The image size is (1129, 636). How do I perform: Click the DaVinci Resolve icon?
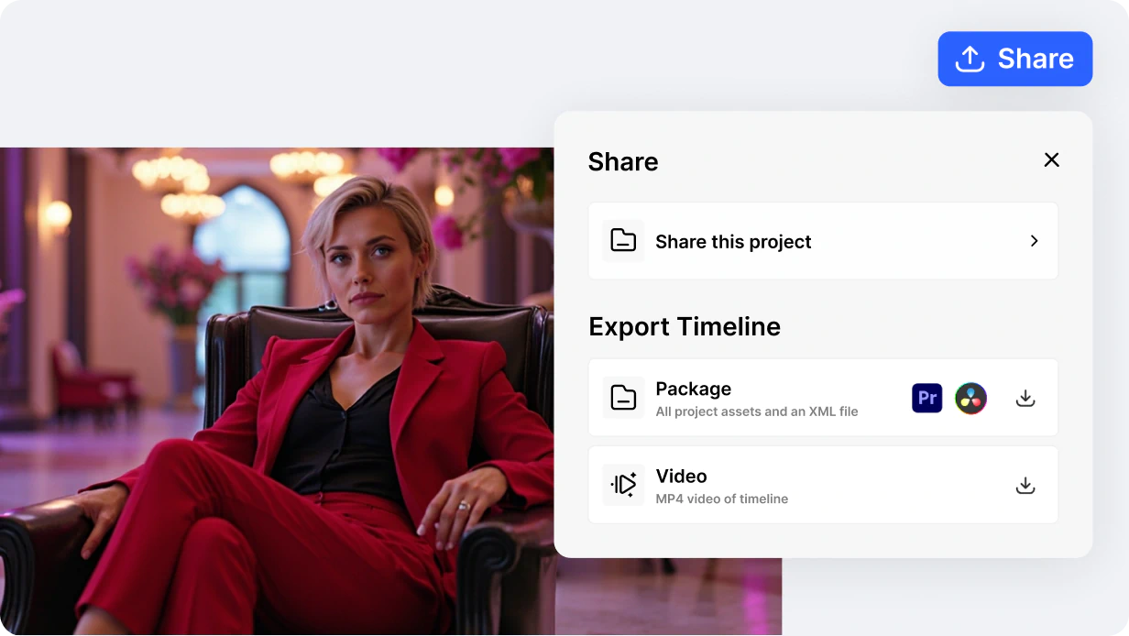(x=970, y=398)
